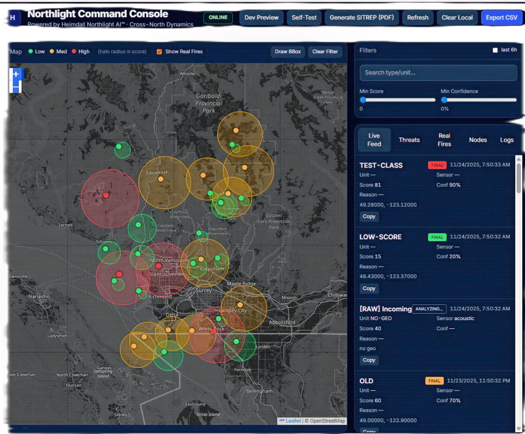Open the Real Fires tab
This screenshot has height=434, width=525.
444,140
